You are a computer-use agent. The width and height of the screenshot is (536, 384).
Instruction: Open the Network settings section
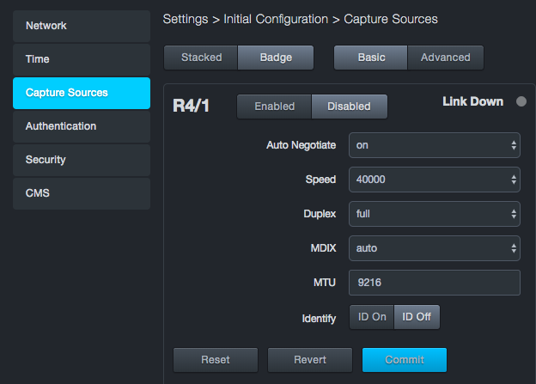tap(82, 26)
